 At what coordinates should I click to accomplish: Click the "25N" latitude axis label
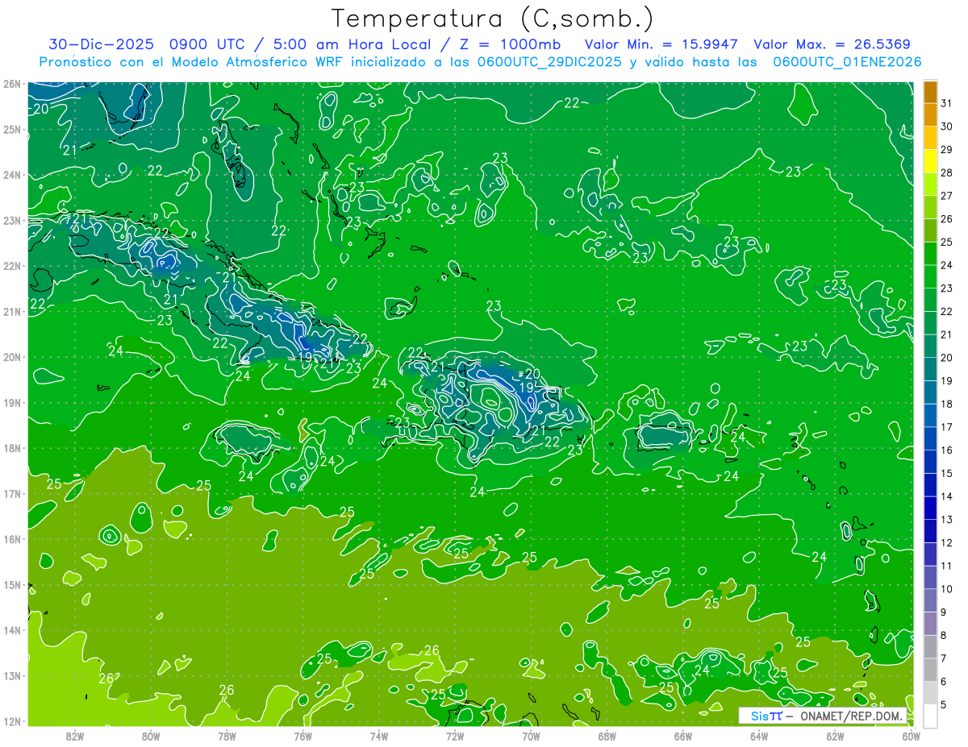[x=12, y=129]
